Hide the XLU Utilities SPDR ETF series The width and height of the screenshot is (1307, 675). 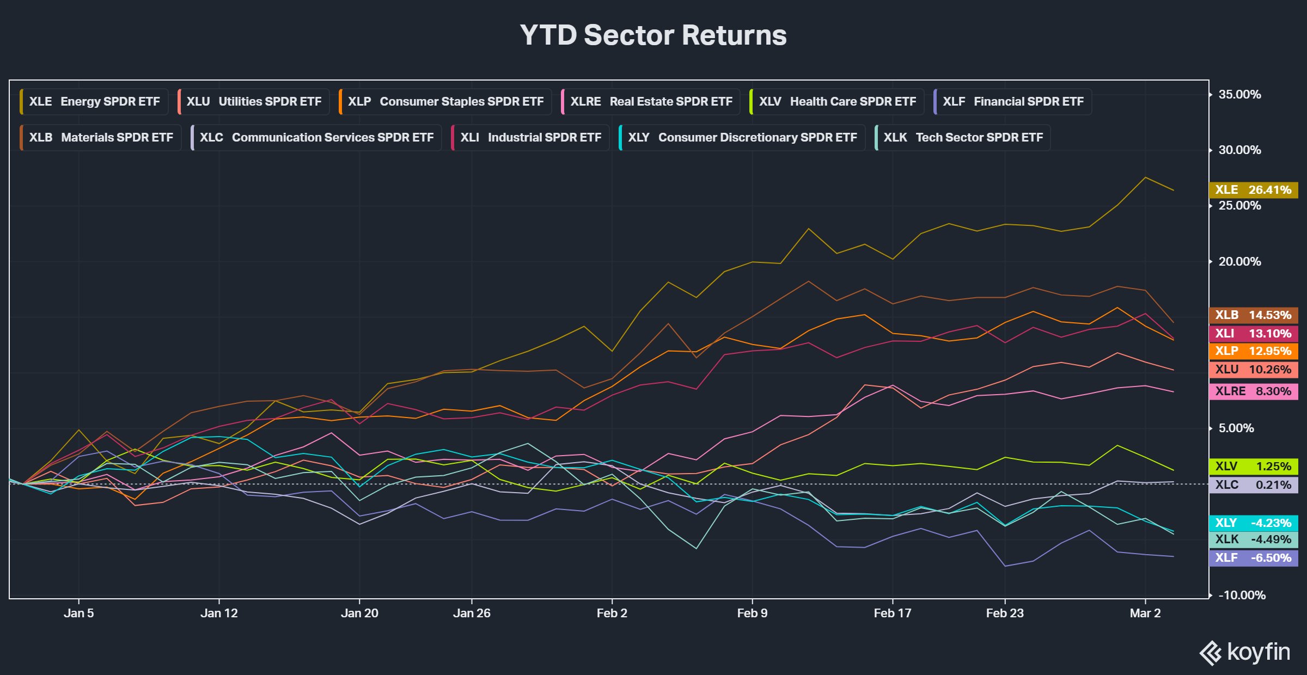coord(253,102)
